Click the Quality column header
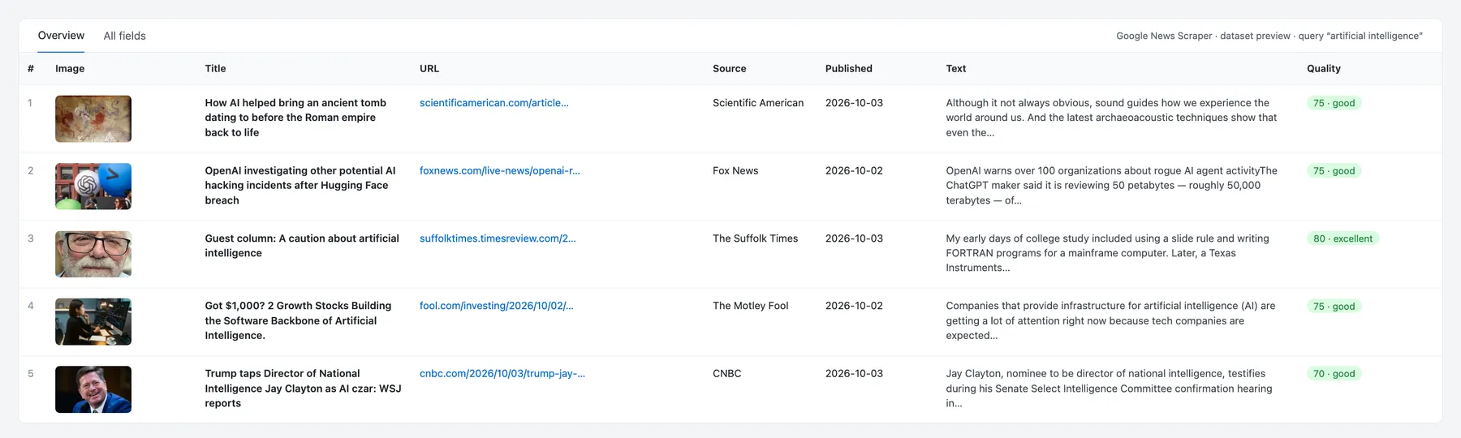The image size is (1461, 438). click(x=1324, y=69)
